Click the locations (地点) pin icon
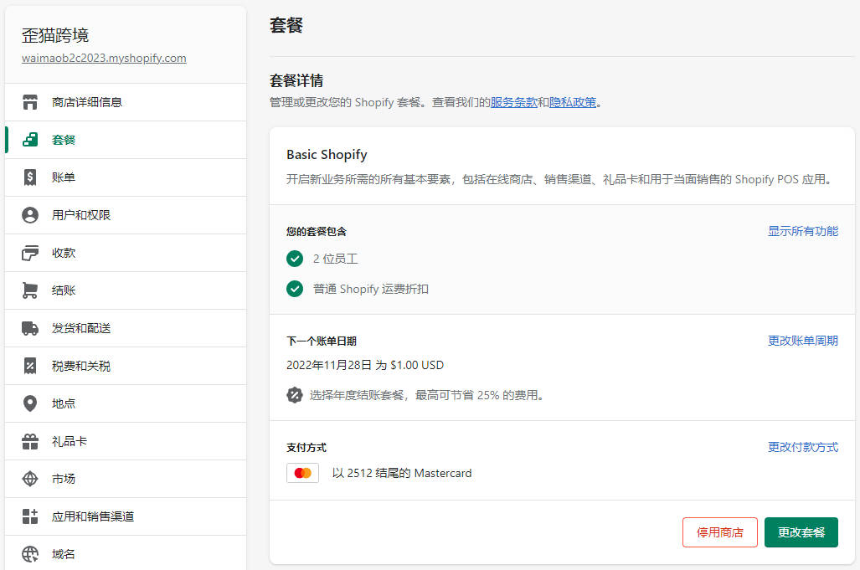This screenshot has width=860, height=570. pyautogui.click(x=30, y=403)
